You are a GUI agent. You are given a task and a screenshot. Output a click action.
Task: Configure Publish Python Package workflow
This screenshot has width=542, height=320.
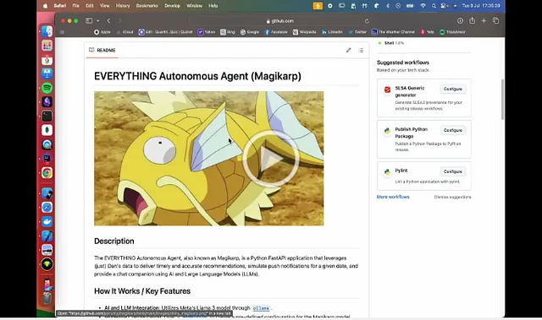click(x=453, y=130)
